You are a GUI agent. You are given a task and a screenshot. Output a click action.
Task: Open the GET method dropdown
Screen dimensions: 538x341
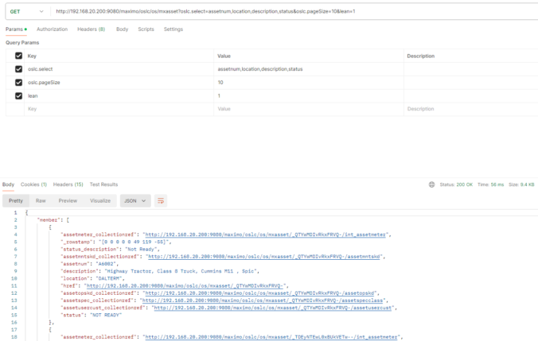pyautogui.click(x=27, y=12)
